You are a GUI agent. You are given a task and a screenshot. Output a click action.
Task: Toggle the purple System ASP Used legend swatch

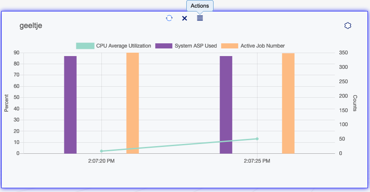pos(164,46)
